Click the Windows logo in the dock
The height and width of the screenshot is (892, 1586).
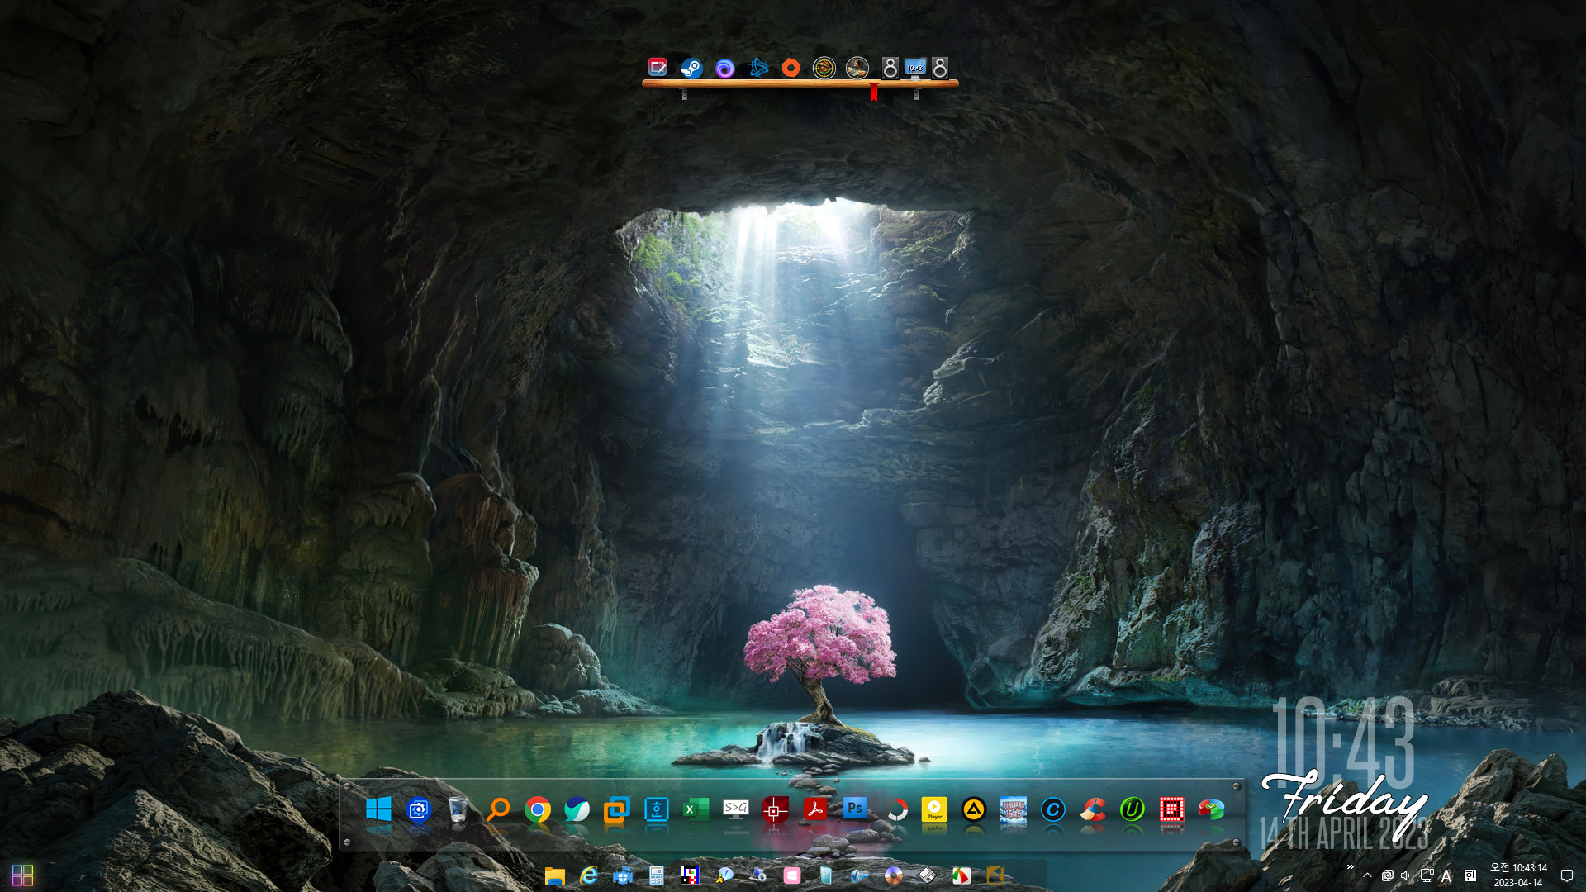tap(378, 809)
